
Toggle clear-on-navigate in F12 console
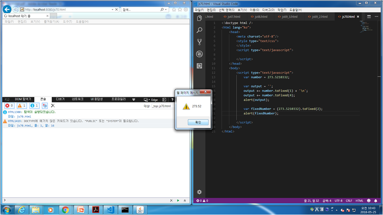pyautogui.click(x=45, y=106)
